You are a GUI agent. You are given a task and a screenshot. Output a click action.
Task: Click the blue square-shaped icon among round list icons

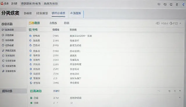(31, 56)
